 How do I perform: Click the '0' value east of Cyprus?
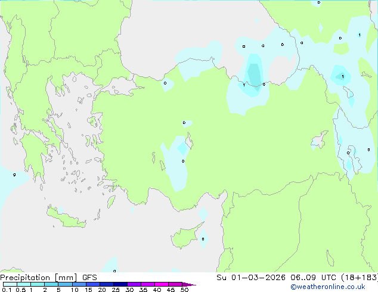(203, 239)
